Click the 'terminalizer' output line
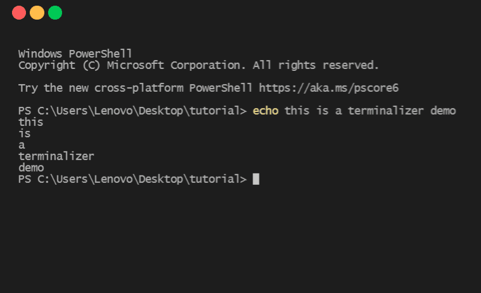 click(56, 156)
